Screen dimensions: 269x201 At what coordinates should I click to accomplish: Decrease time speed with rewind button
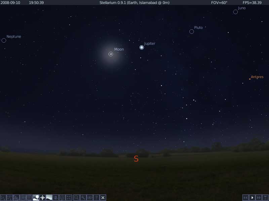coord(246,198)
